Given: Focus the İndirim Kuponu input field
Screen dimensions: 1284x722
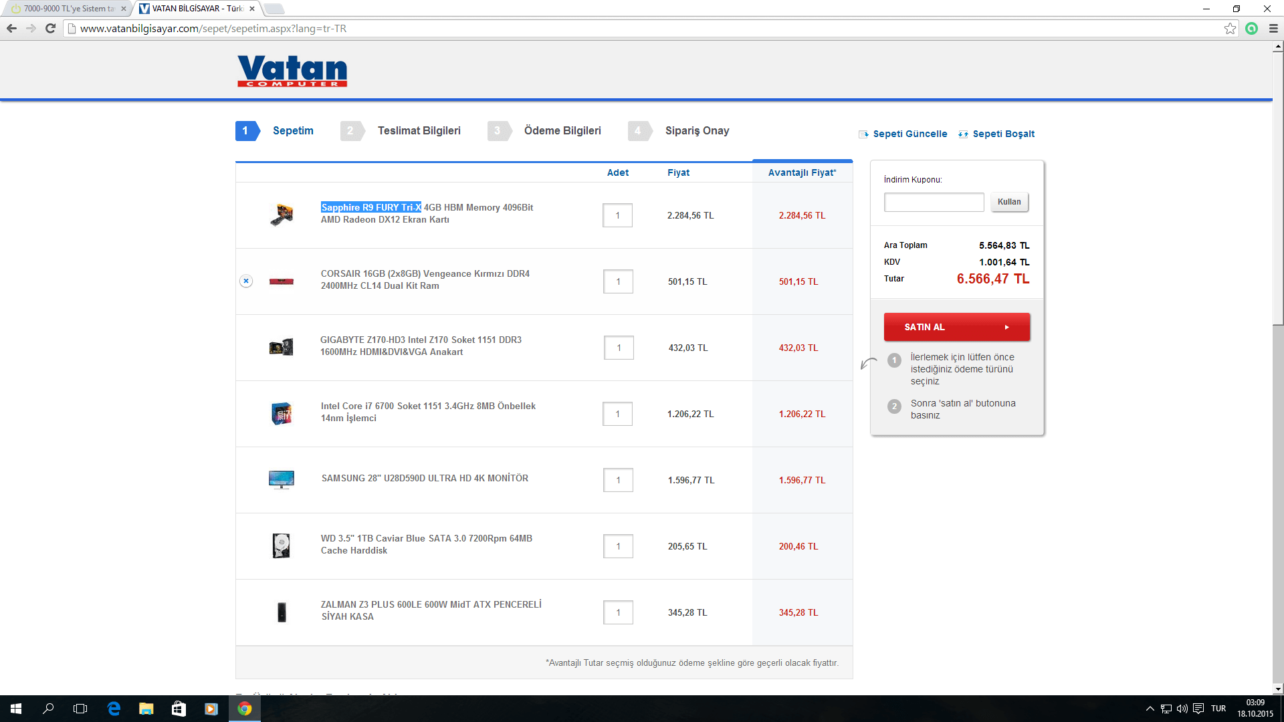Looking at the screenshot, I should (934, 202).
